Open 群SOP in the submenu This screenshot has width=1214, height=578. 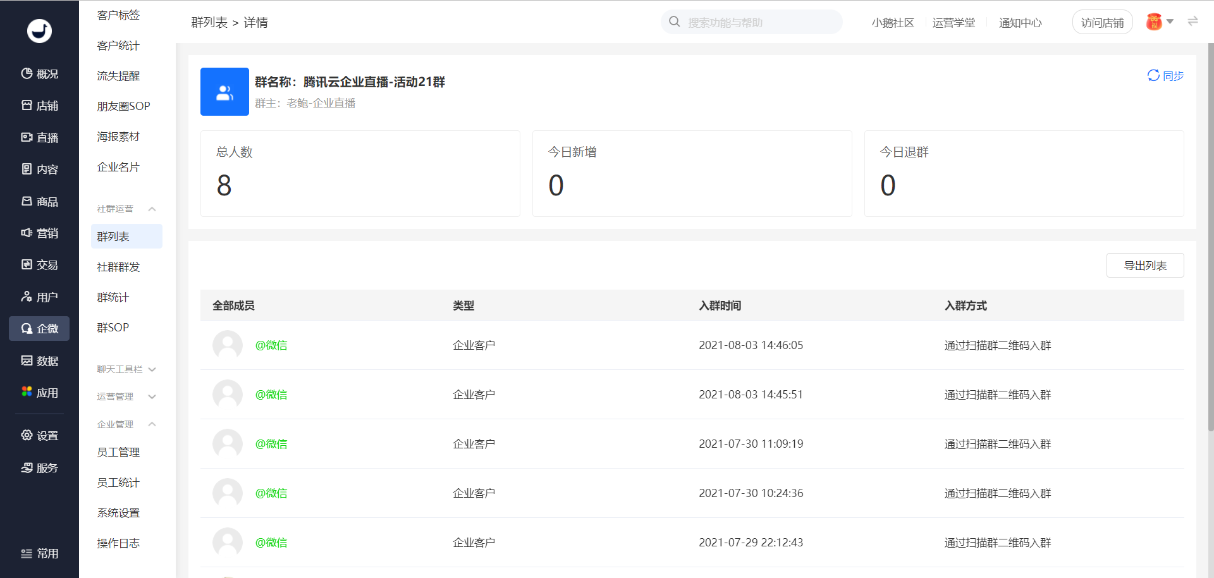point(113,328)
